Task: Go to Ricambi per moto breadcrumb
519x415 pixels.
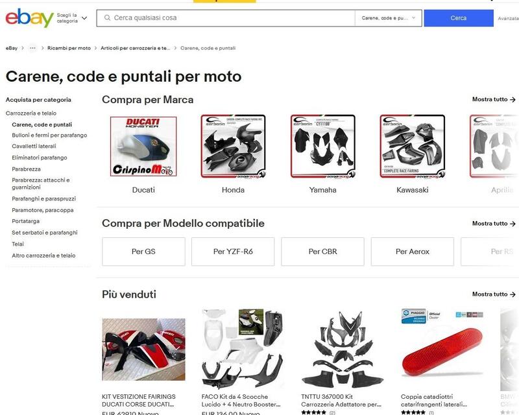Action: (x=69, y=48)
